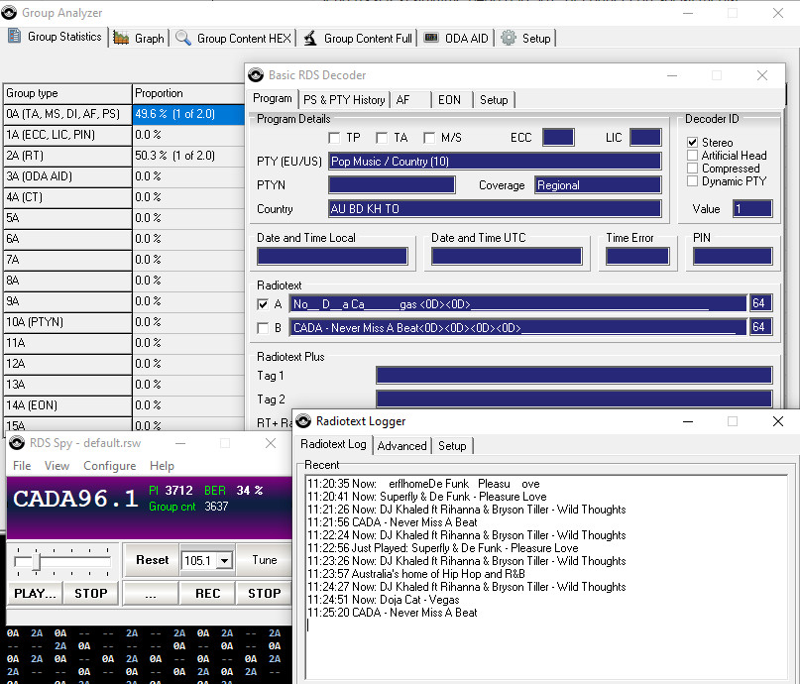
Task: Click the Group Statistics tab icon
Action: pyautogui.click(x=15, y=37)
